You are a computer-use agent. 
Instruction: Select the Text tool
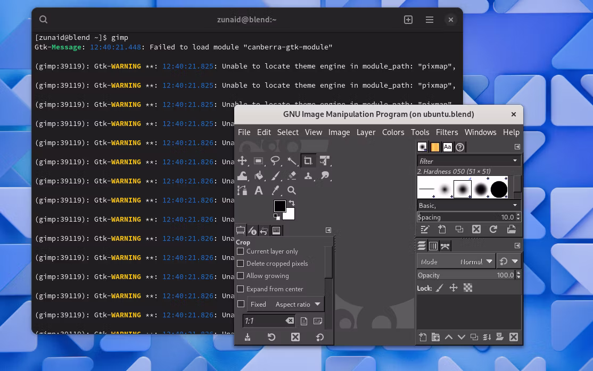(259, 190)
